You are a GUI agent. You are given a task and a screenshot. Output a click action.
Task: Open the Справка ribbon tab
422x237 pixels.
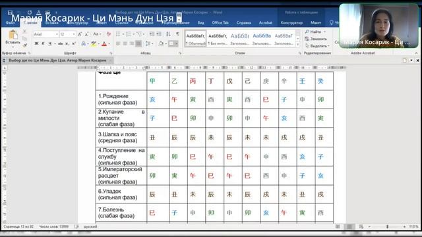[244, 23]
